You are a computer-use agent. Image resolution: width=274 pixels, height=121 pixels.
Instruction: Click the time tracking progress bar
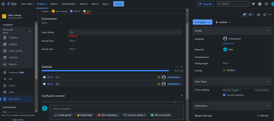pyautogui.click(x=246, y=88)
